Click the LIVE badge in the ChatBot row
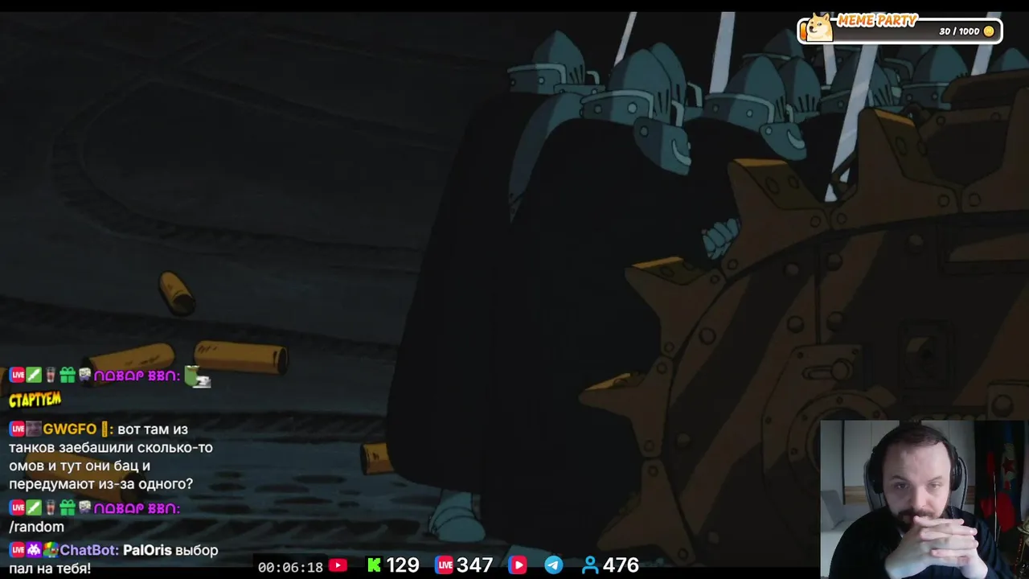The height and width of the screenshot is (579, 1029). click(17, 550)
